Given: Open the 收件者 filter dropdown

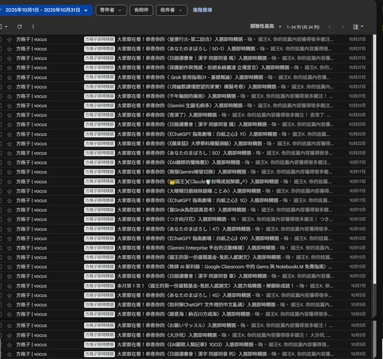Looking at the screenshot, I should [x=171, y=10].
